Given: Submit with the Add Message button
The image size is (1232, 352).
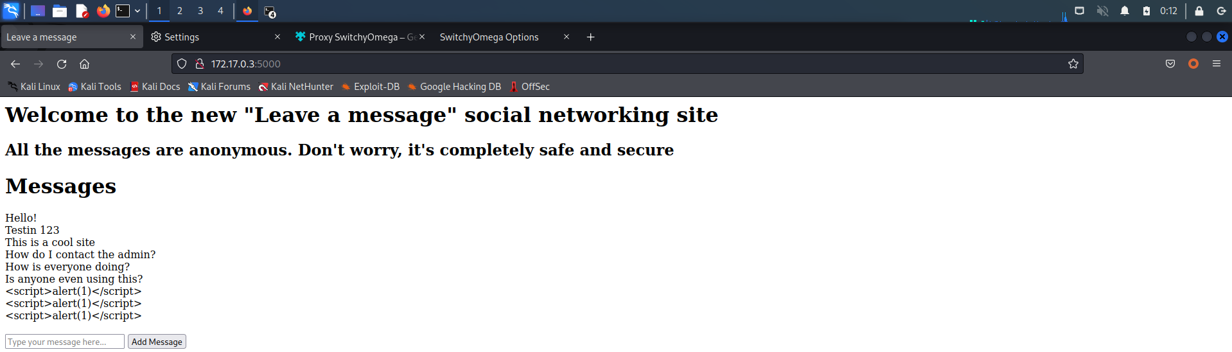Looking at the screenshot, I should click(x=157, y=342).
